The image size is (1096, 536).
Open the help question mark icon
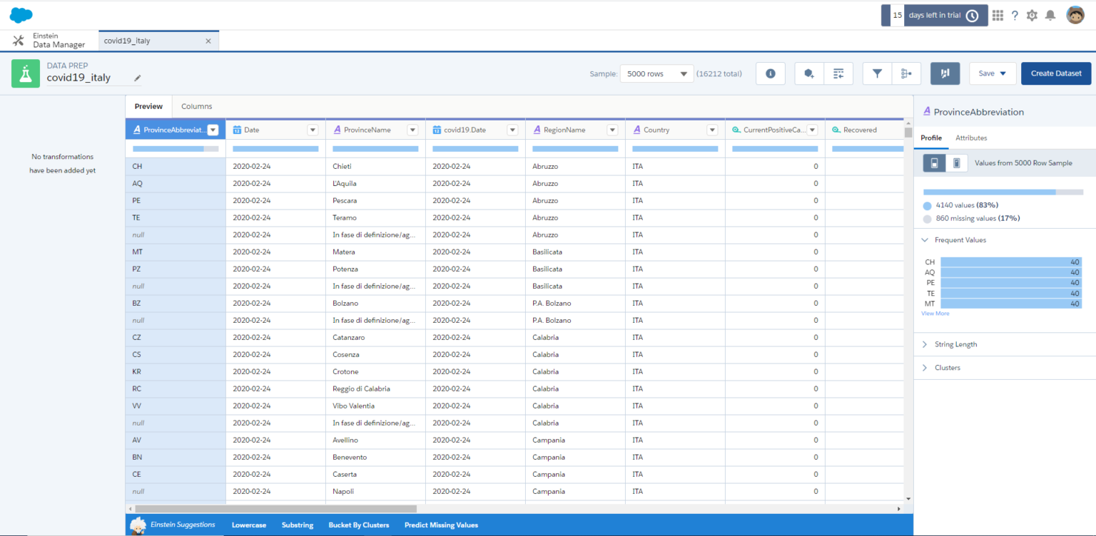1015,15
